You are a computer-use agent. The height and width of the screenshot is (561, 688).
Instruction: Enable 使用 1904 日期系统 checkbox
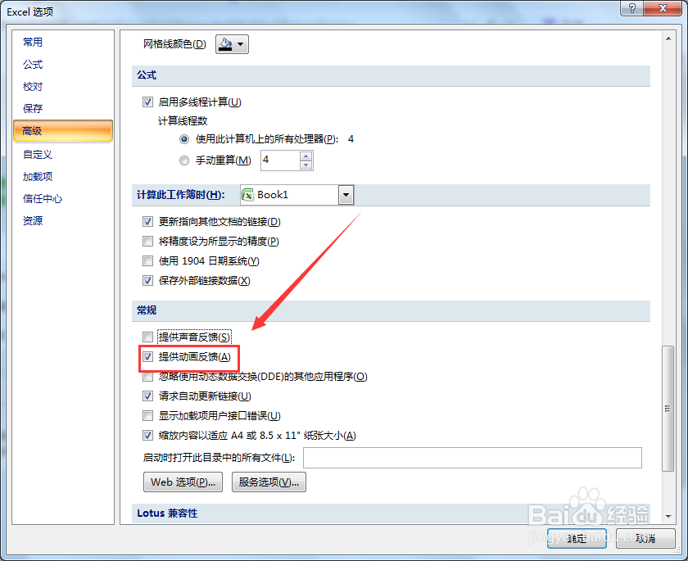(148, 261)
